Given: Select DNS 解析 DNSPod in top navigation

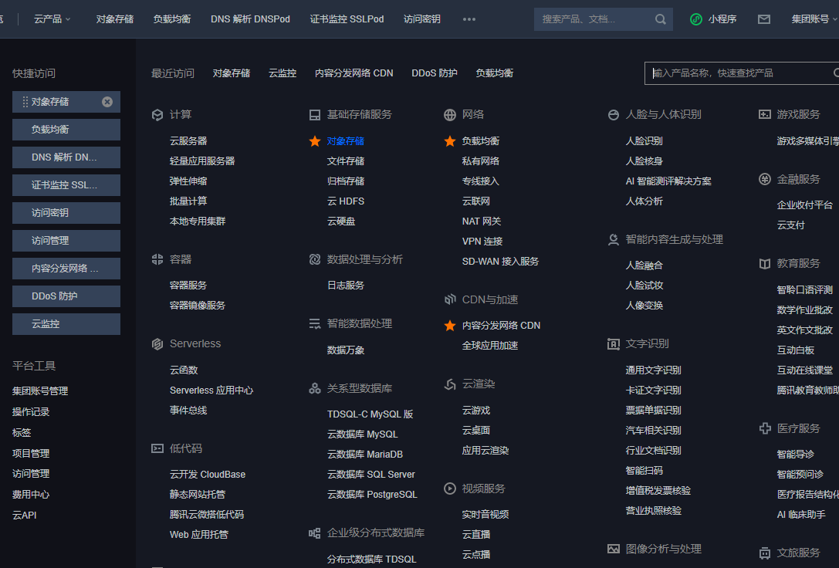Looking at the screenshot, I should tap(250, 19).
